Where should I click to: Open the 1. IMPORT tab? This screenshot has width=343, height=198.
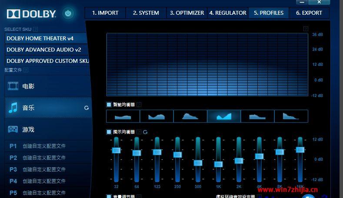click(105, 13)
